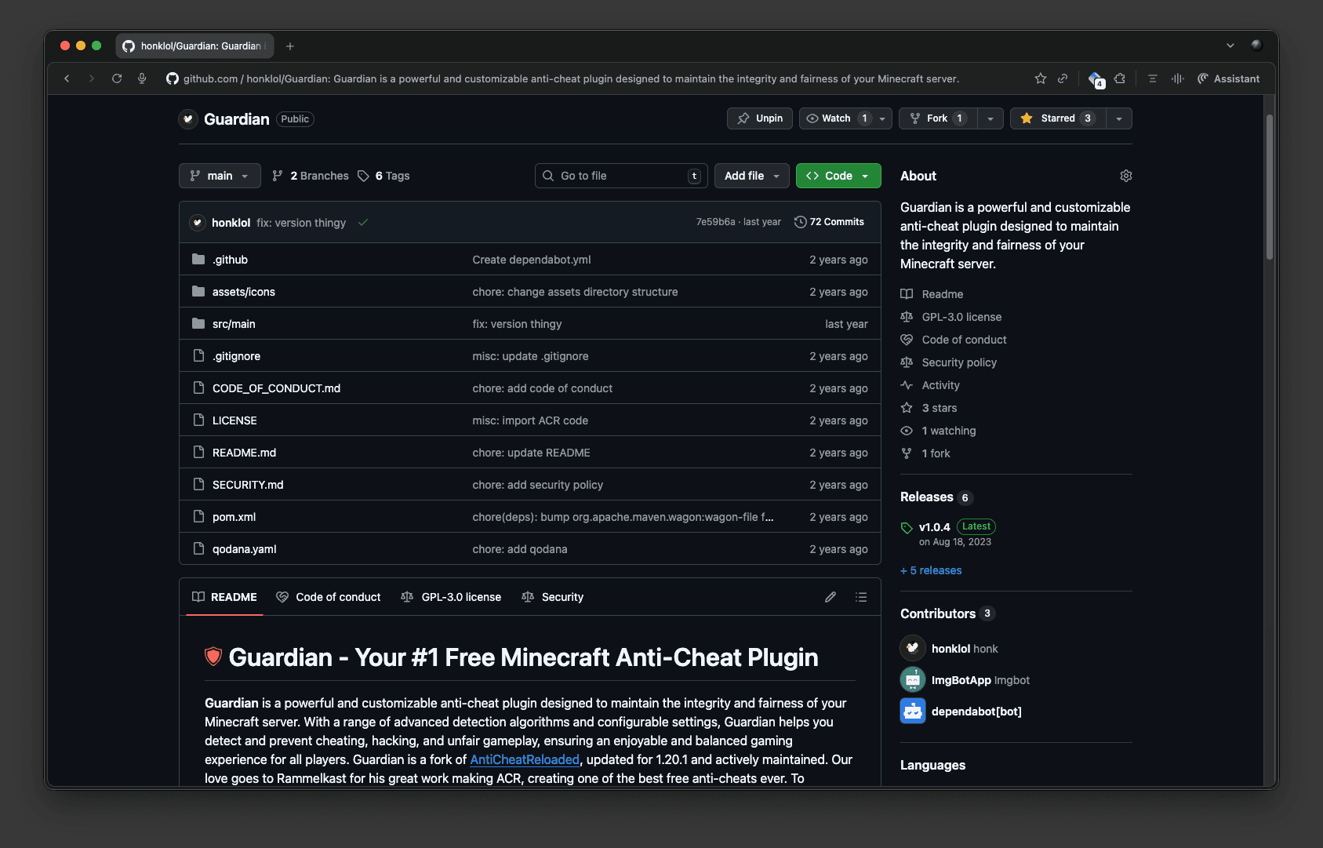Open the Assistant panel
The image size is (1323, 848).
[x=1228, y=78]
